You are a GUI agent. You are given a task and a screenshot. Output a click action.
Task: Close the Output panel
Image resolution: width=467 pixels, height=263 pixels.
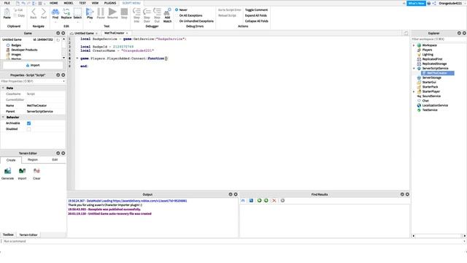236,194
